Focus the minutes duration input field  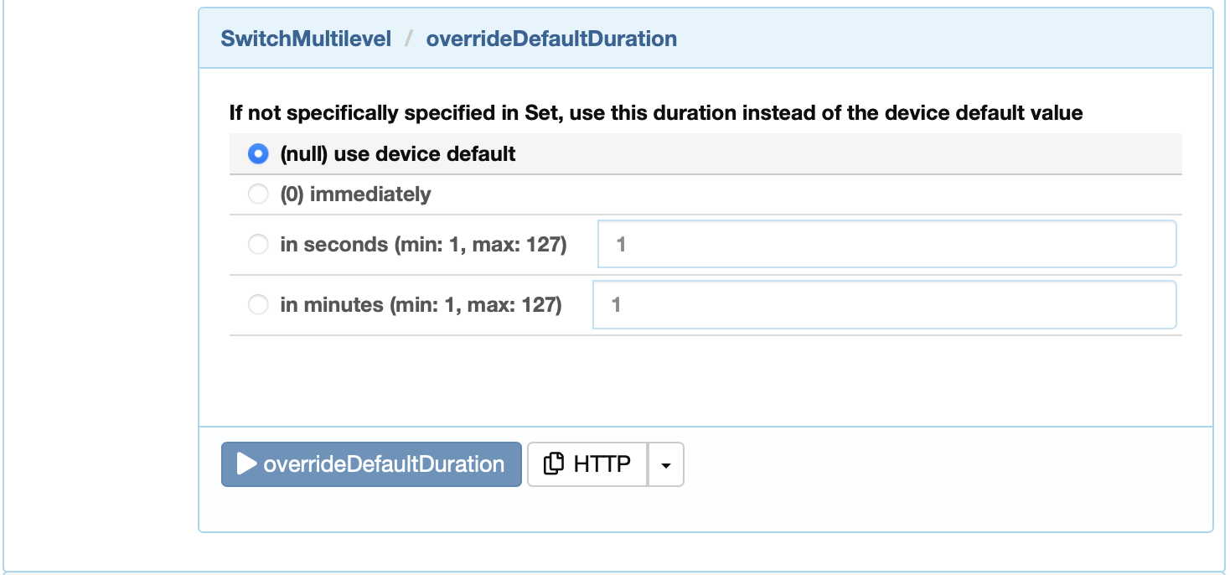tap(884, 304)
